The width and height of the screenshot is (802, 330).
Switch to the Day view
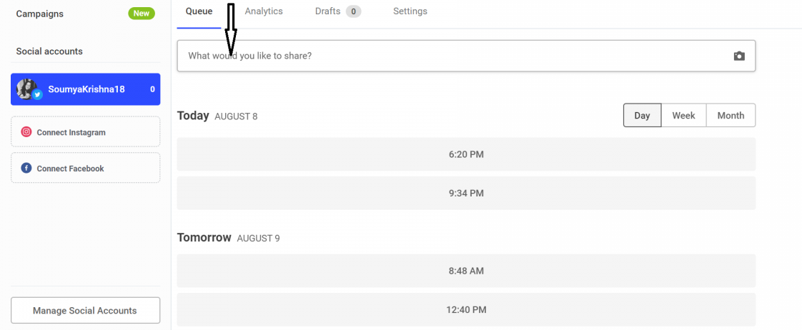point(642,116)
